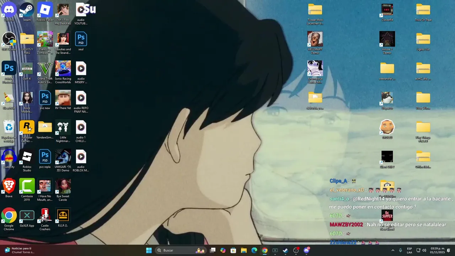Open the Lights Out folder
The image size is (455, 256).
coord(423,42)
